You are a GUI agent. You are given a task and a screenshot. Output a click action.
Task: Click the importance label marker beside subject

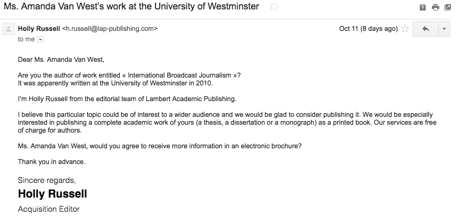274,7
